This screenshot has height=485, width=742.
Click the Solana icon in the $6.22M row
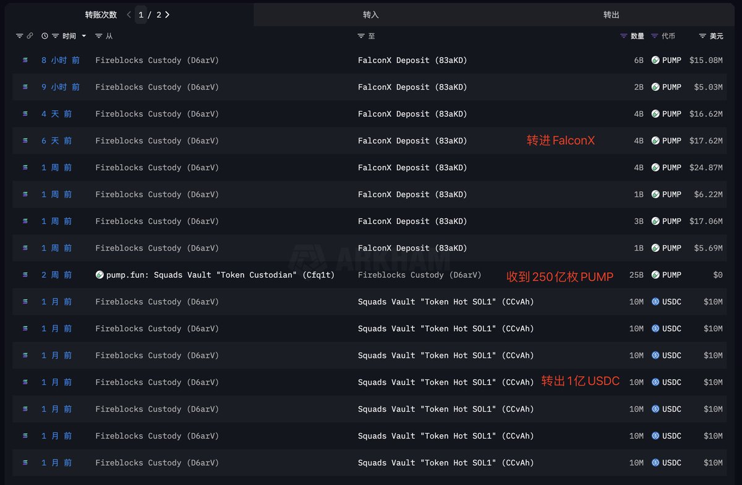tap(25, 194)
